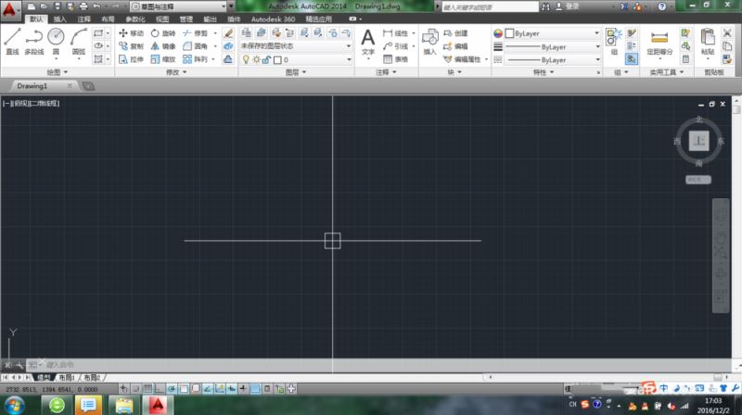Viewport: 742px width, 415px height.
Task: Toggle the layer lock padlock icon
Action: [265, 59]
